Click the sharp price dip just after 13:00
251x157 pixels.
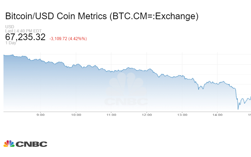point(198,89)
